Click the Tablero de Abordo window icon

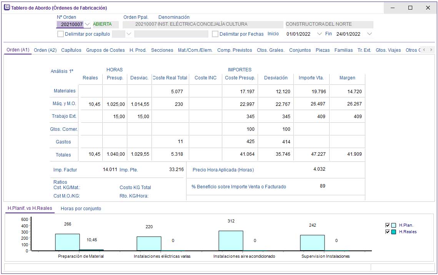coord(7,8)
